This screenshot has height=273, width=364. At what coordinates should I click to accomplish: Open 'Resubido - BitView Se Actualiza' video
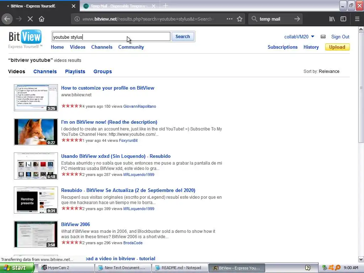128,191
